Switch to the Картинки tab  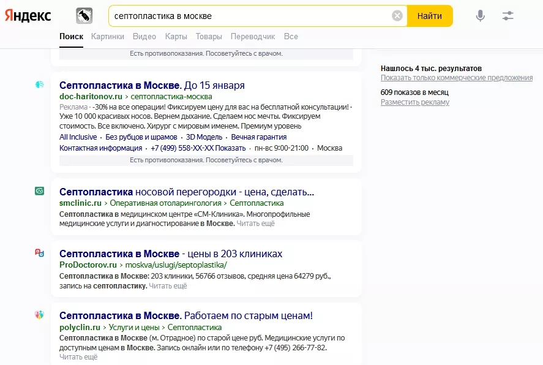(108, 37)
